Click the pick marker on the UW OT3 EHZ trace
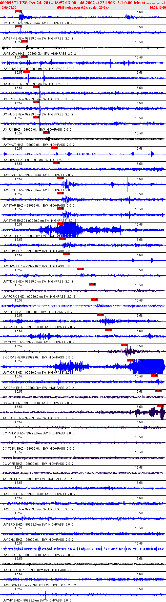This screenshot has height=602, width=166. [95, 299]
